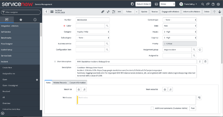
Task: Expand the Impact dropdown
Action: (x=180, y=32)
